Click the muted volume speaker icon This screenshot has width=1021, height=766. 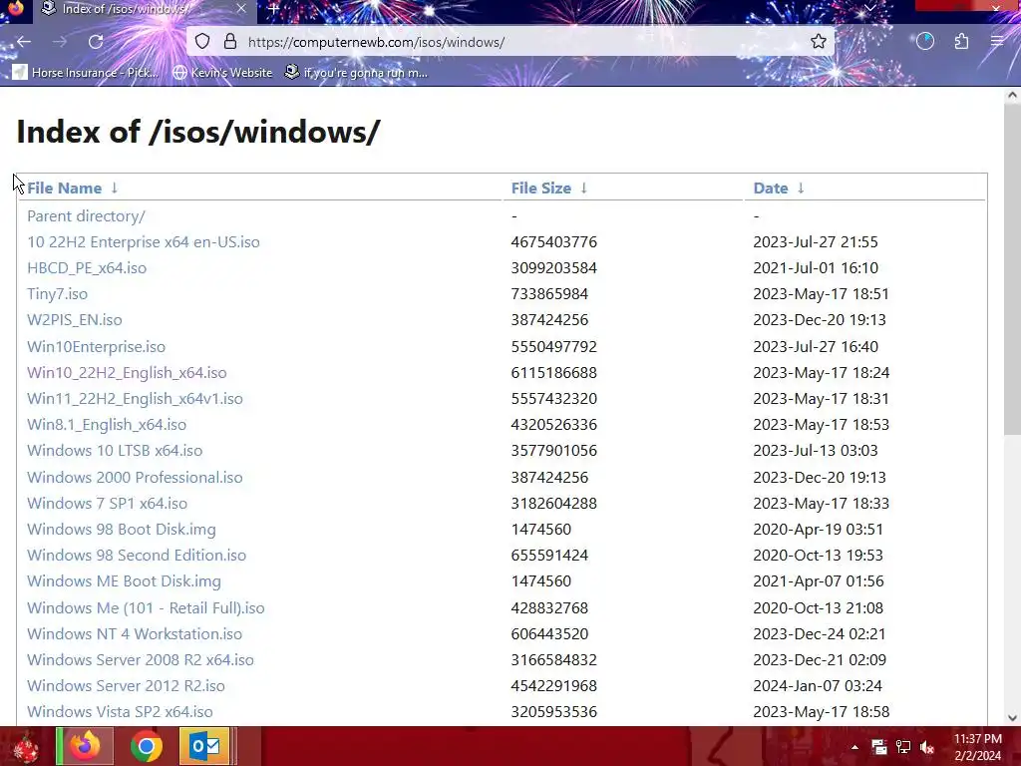click(x=927, y=747)
